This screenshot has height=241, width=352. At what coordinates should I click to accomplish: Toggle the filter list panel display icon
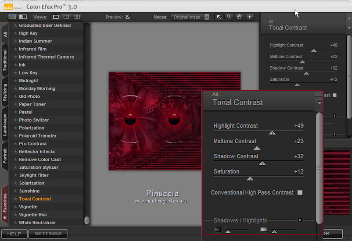23,17
